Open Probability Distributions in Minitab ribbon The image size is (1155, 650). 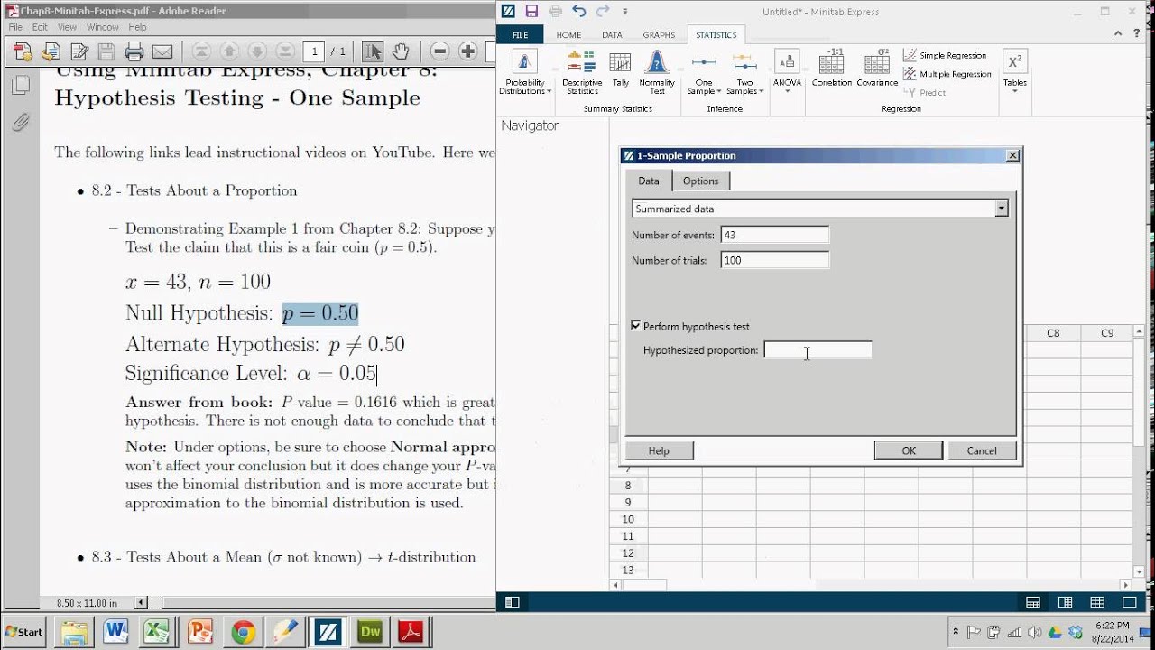click(524, 72)
